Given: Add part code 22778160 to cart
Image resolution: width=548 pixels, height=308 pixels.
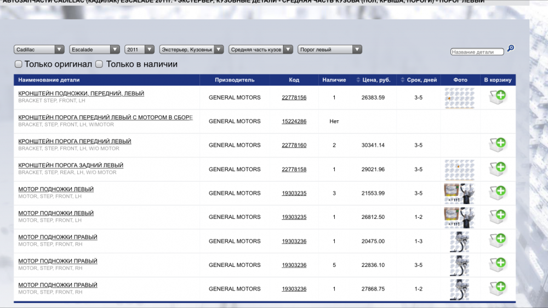Looking at the screenshot, I should [x=498, y=145].
